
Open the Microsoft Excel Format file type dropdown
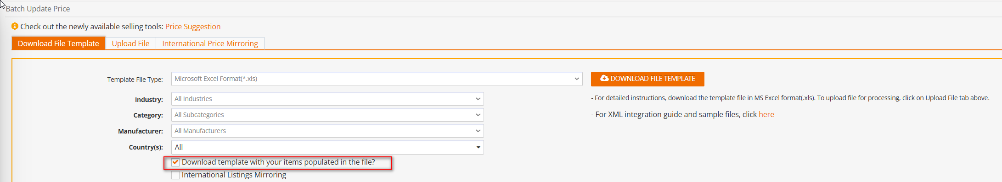click(377, 79)
